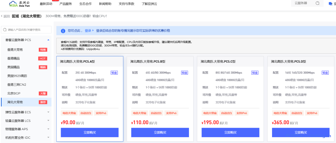
Task: Click the blue icon at header right edge
Action: (330, 3)
